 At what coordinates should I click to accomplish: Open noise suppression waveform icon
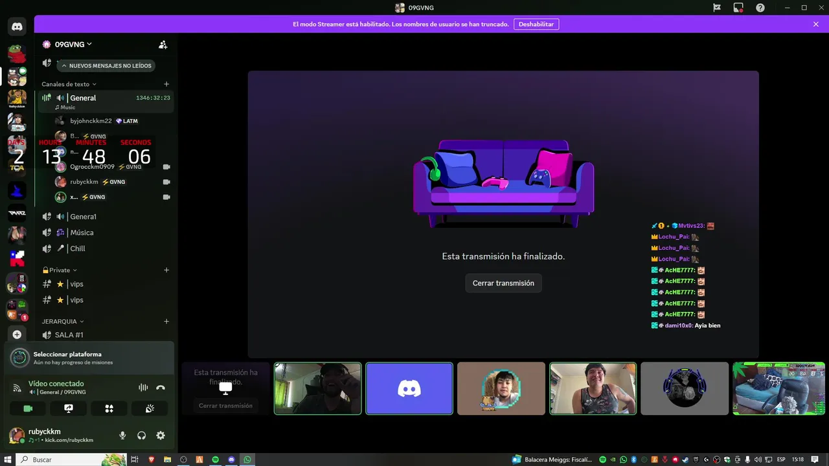[143, 388]
